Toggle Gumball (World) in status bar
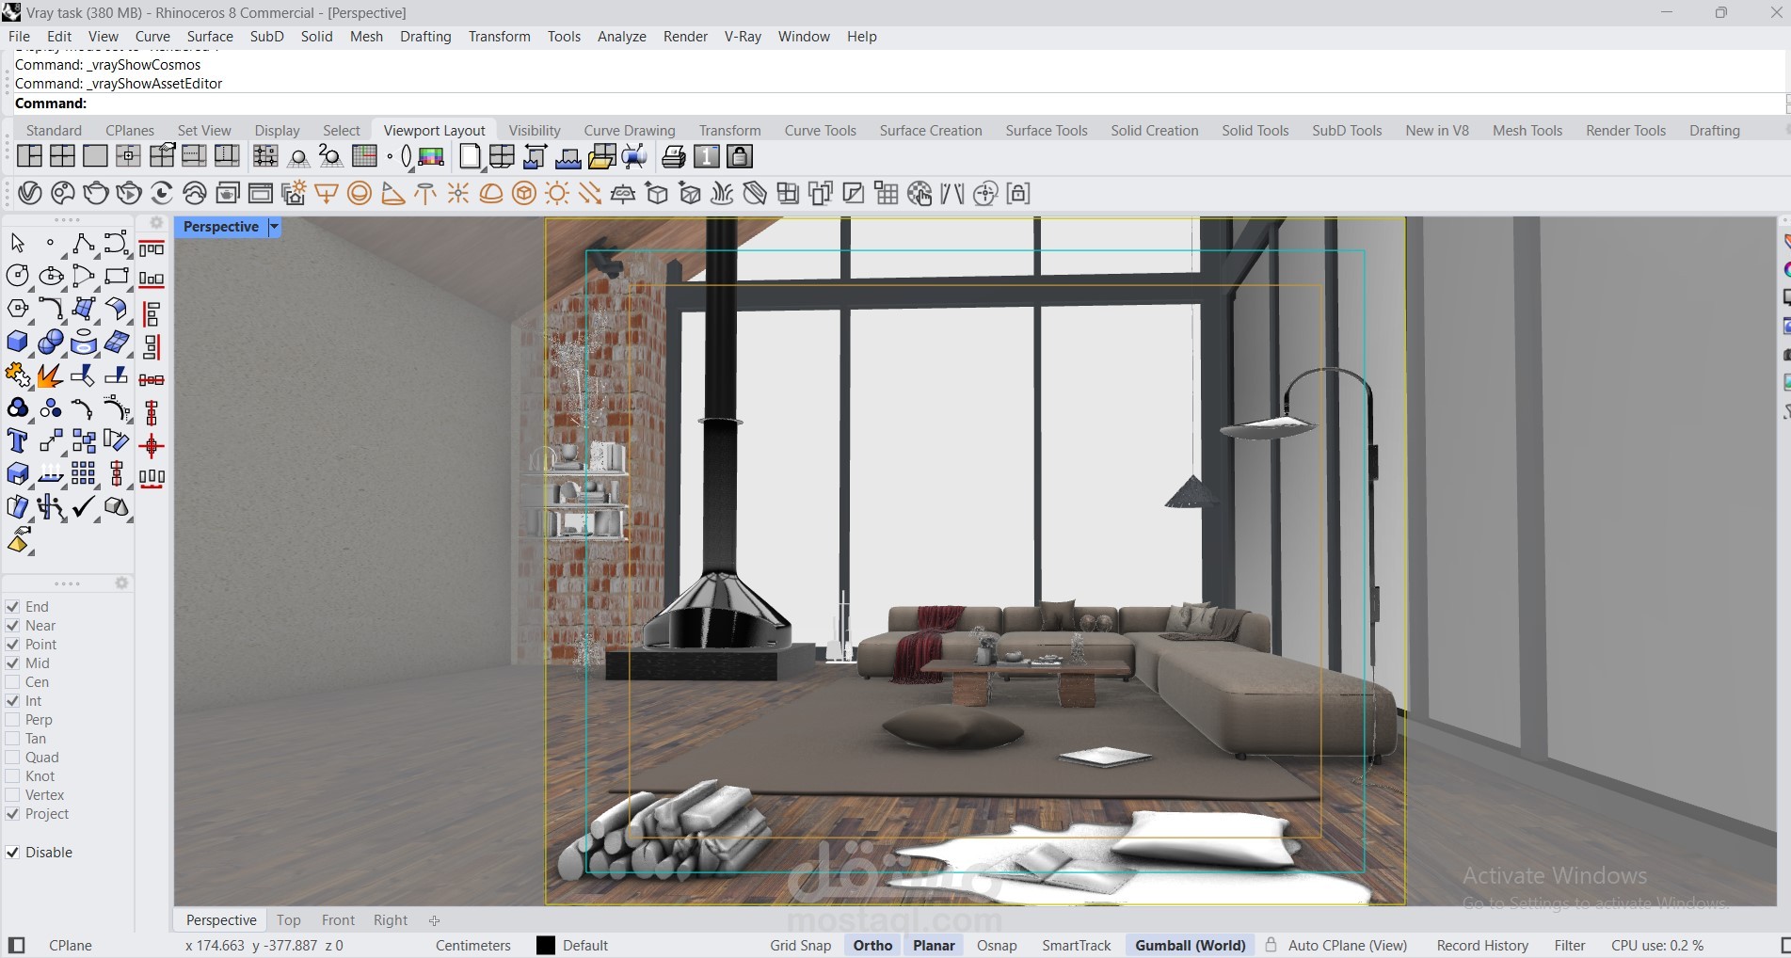The height and width of the screenshot is (958, 1791). [1191, 946]
